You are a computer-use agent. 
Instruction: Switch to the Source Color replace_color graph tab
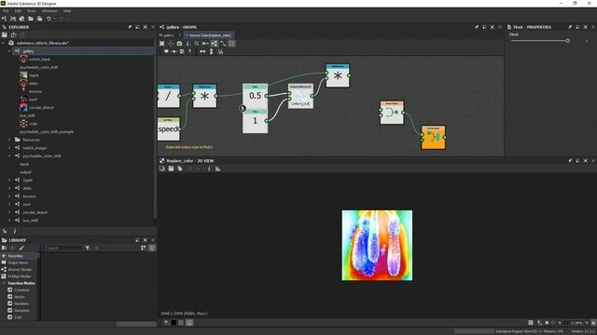click(209, 35)
